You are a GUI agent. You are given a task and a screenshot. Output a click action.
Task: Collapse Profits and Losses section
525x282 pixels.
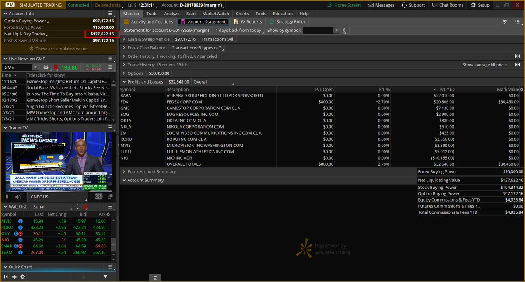[x=124, y=82]
